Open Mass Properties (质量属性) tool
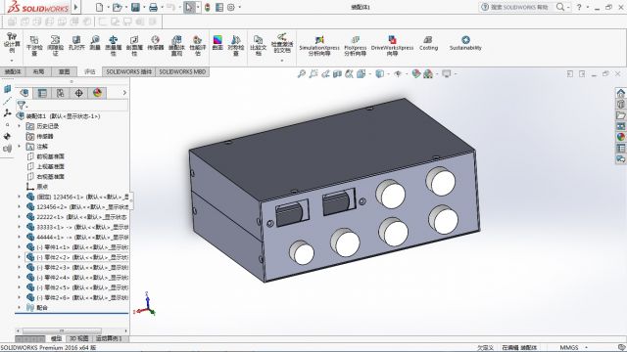Image resolution: width=627 pixels, height=352 pixels. click(114, 46)
